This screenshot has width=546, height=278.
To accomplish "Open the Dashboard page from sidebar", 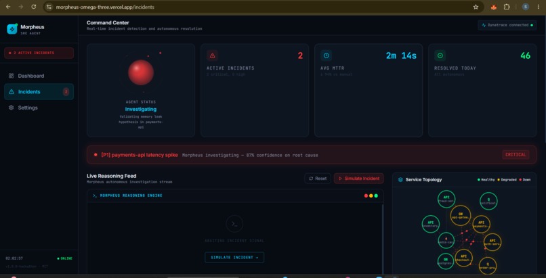I will (39, 76).
